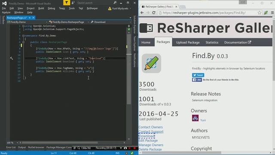The height and width of the screenshot is (155, 275).
Task: Click the Contact Owners link
Action: [x=151, y=127]
